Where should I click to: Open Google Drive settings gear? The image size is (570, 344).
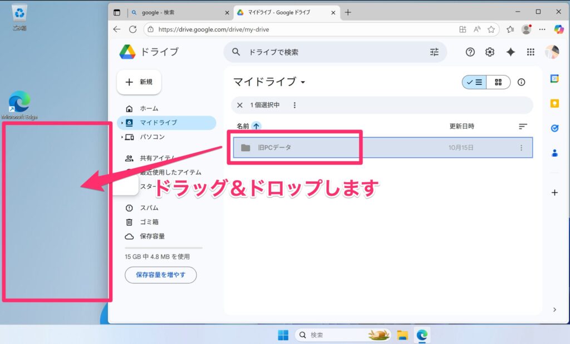pos(490,52)
